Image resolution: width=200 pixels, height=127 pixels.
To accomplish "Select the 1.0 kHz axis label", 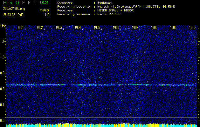I will point(3,57).
